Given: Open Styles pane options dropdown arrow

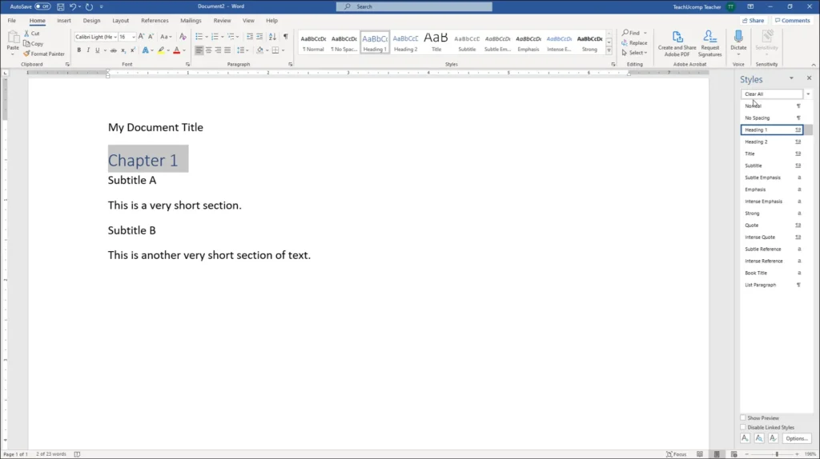Looking at the screenshot, I should pyautogui.click(x=791, y=78).
